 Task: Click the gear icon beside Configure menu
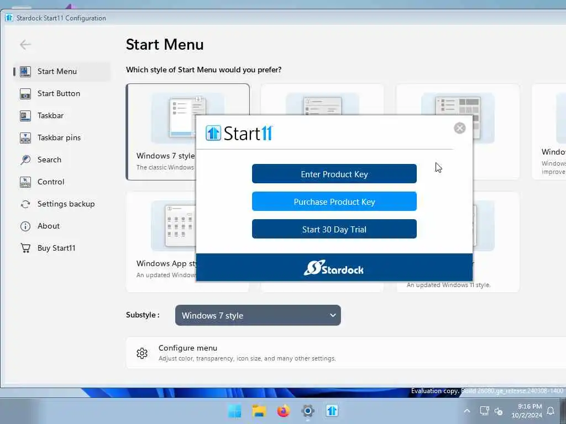point(142,353)
